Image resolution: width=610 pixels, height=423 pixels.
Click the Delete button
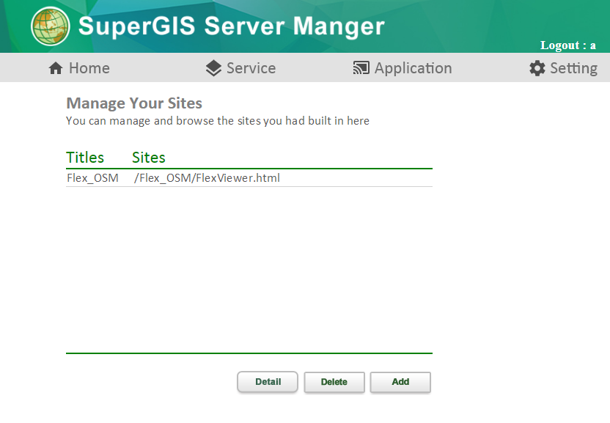coord(334,382)
